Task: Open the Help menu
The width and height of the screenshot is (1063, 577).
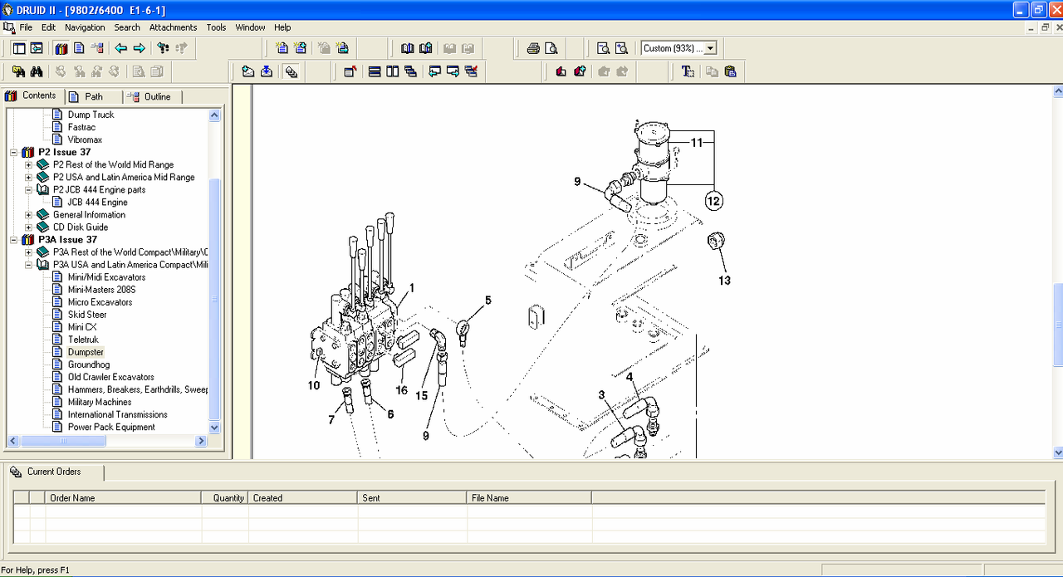Action: [x=282, y=27]
